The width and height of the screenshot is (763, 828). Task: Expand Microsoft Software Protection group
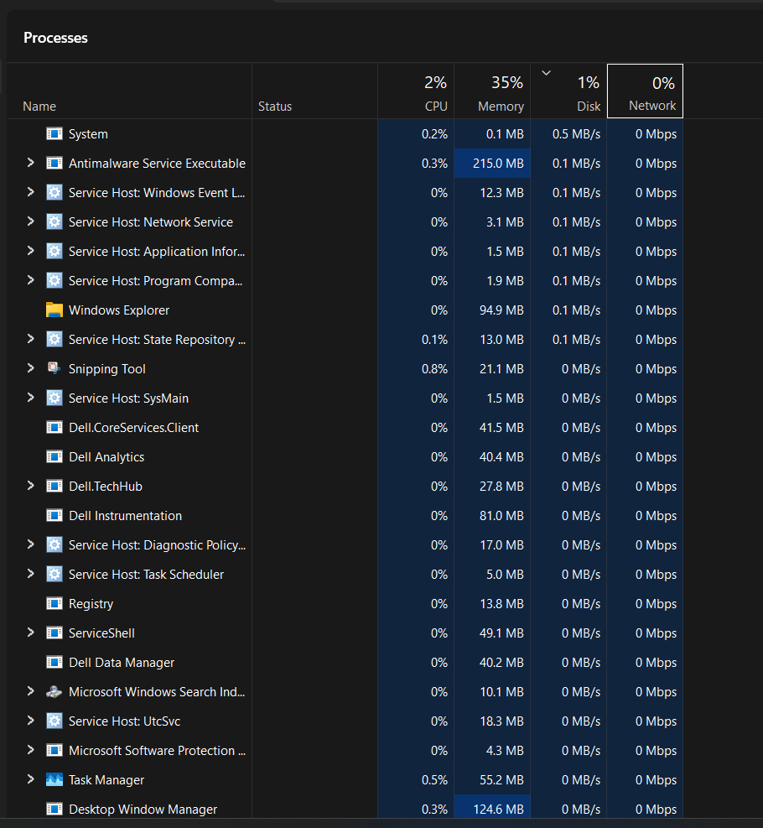point(31,750)
